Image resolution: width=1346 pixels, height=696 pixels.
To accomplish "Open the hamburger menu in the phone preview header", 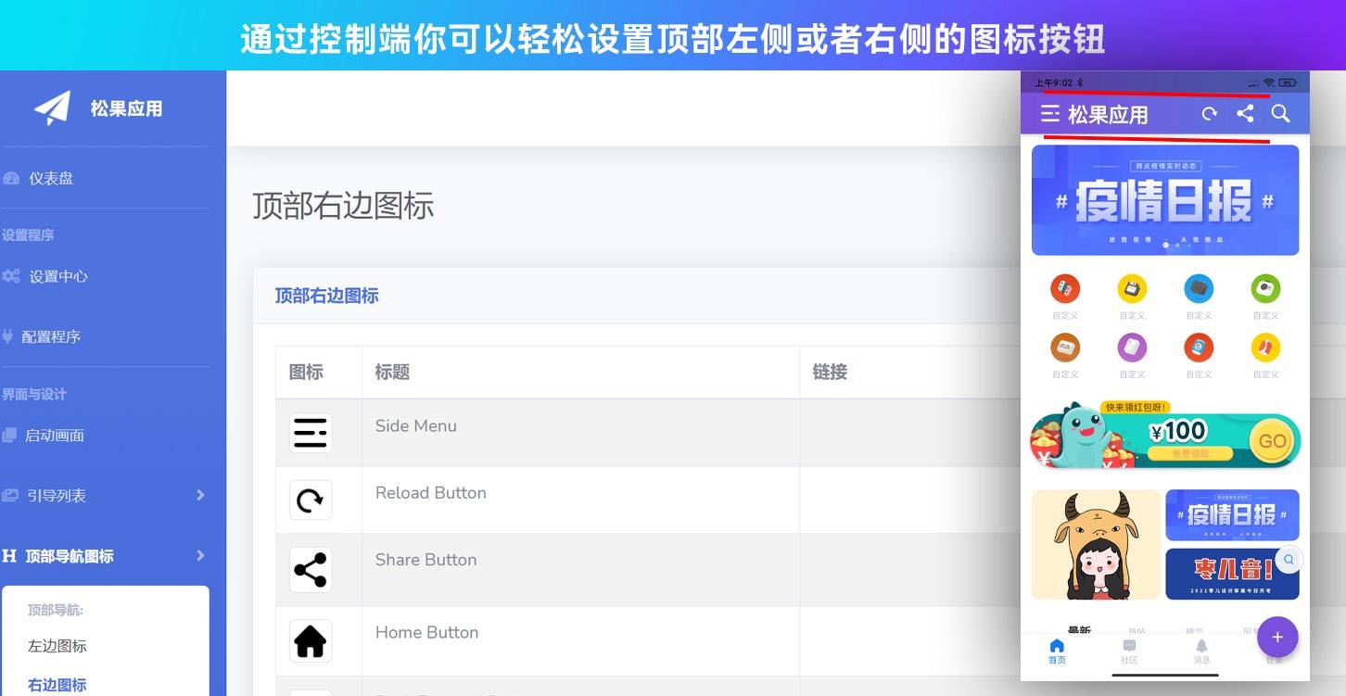I will pyautogui.click(x=1050, y=113).
